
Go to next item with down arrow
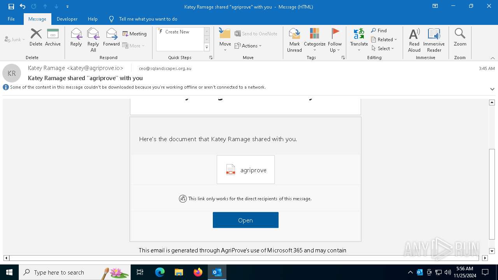pyautogui.click(x=56, y=7)
